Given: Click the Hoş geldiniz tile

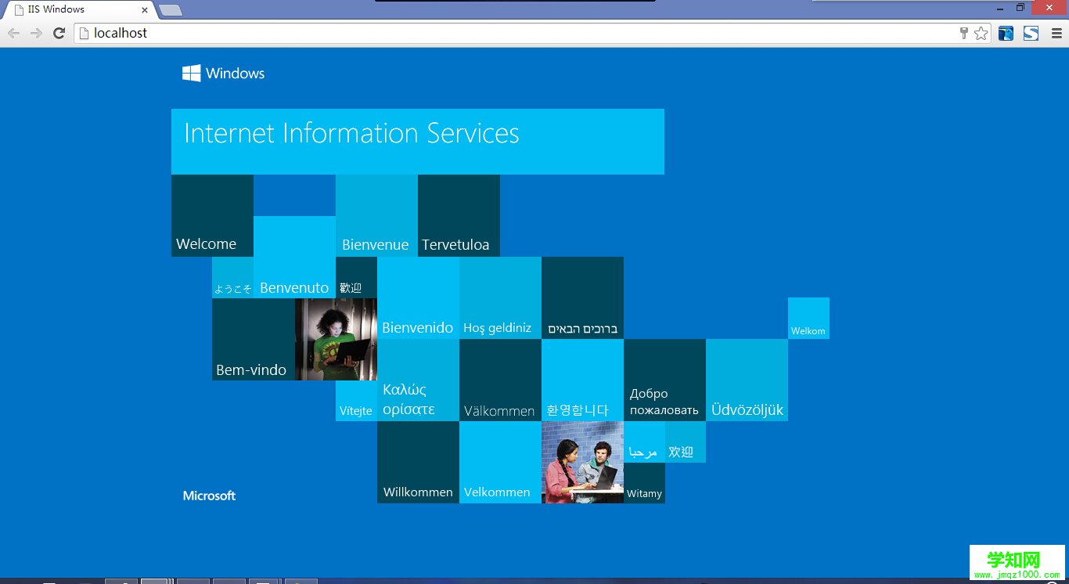Looking at the screenshot, I should 500,297.
